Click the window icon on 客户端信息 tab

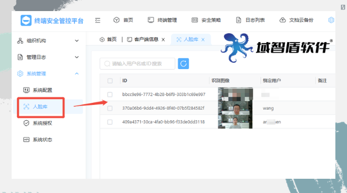tap(129, 40)
